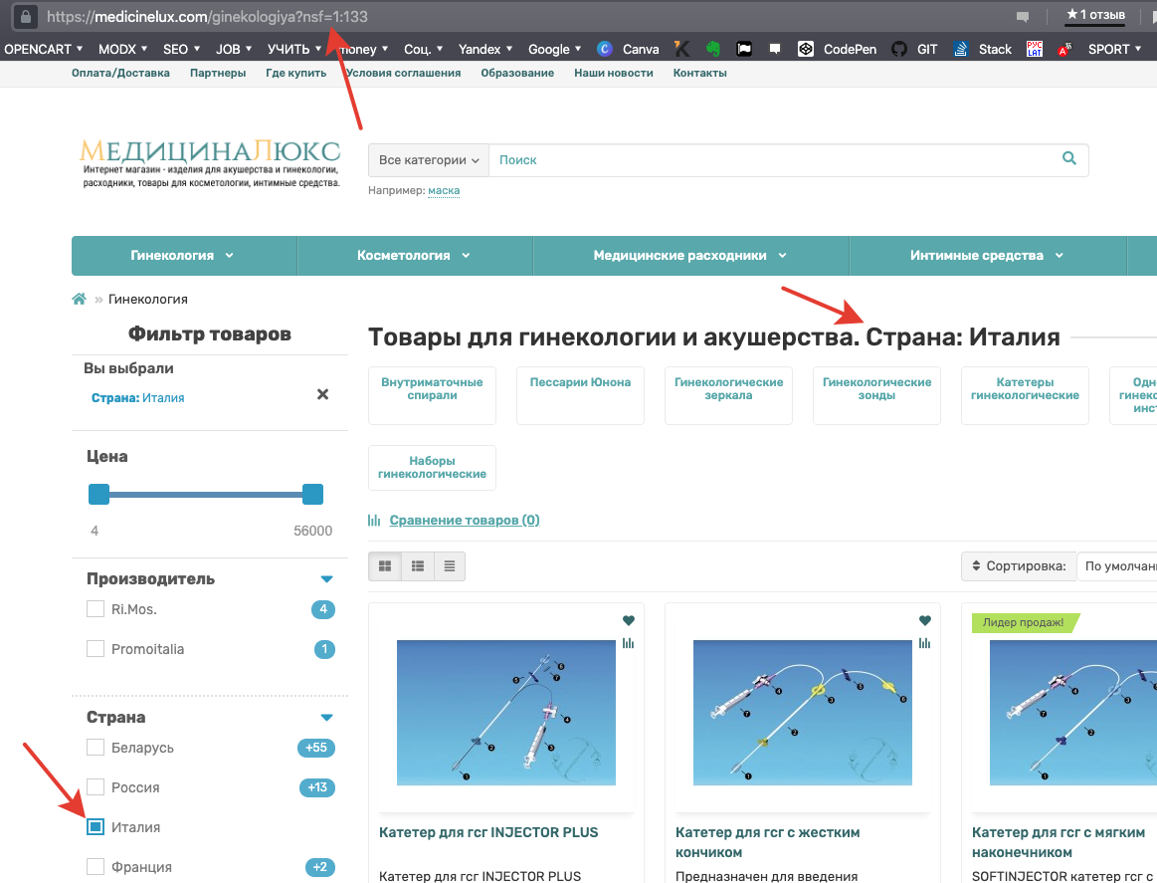
Task: Expand the Медицинские расходники menu
Action: point(690,256)
